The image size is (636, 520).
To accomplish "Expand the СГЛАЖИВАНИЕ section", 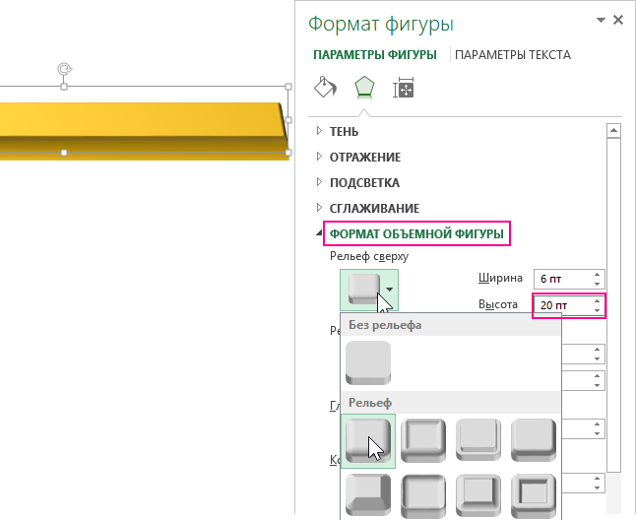I will click(x=319, y=208).
